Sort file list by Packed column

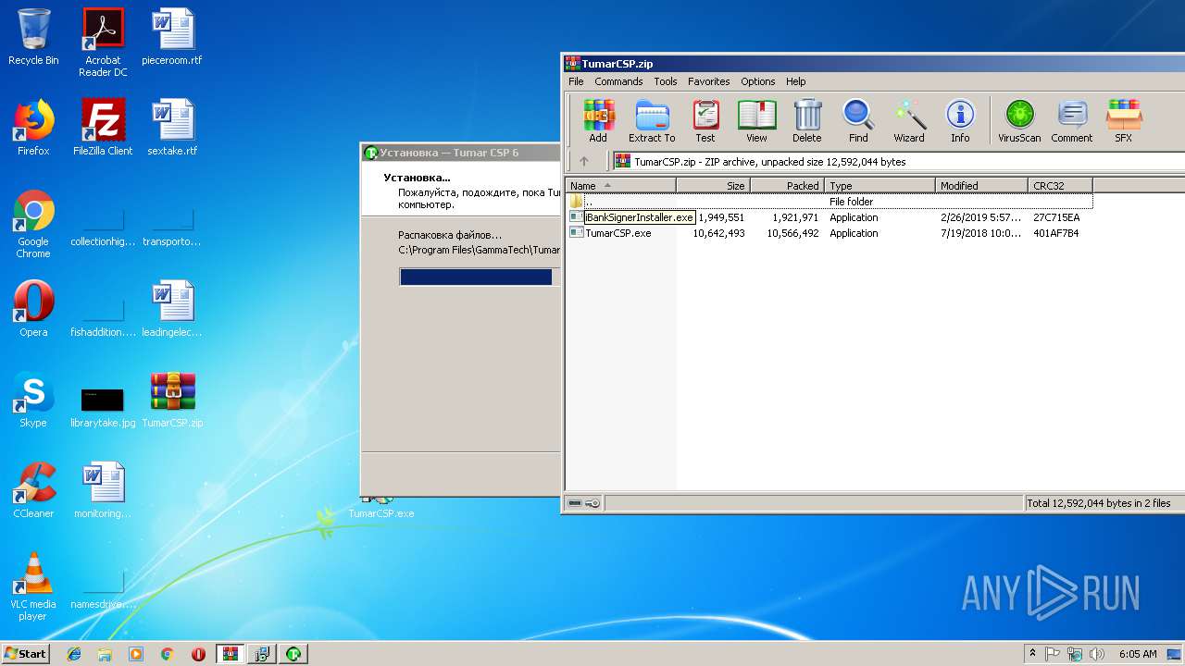point(787,185)
